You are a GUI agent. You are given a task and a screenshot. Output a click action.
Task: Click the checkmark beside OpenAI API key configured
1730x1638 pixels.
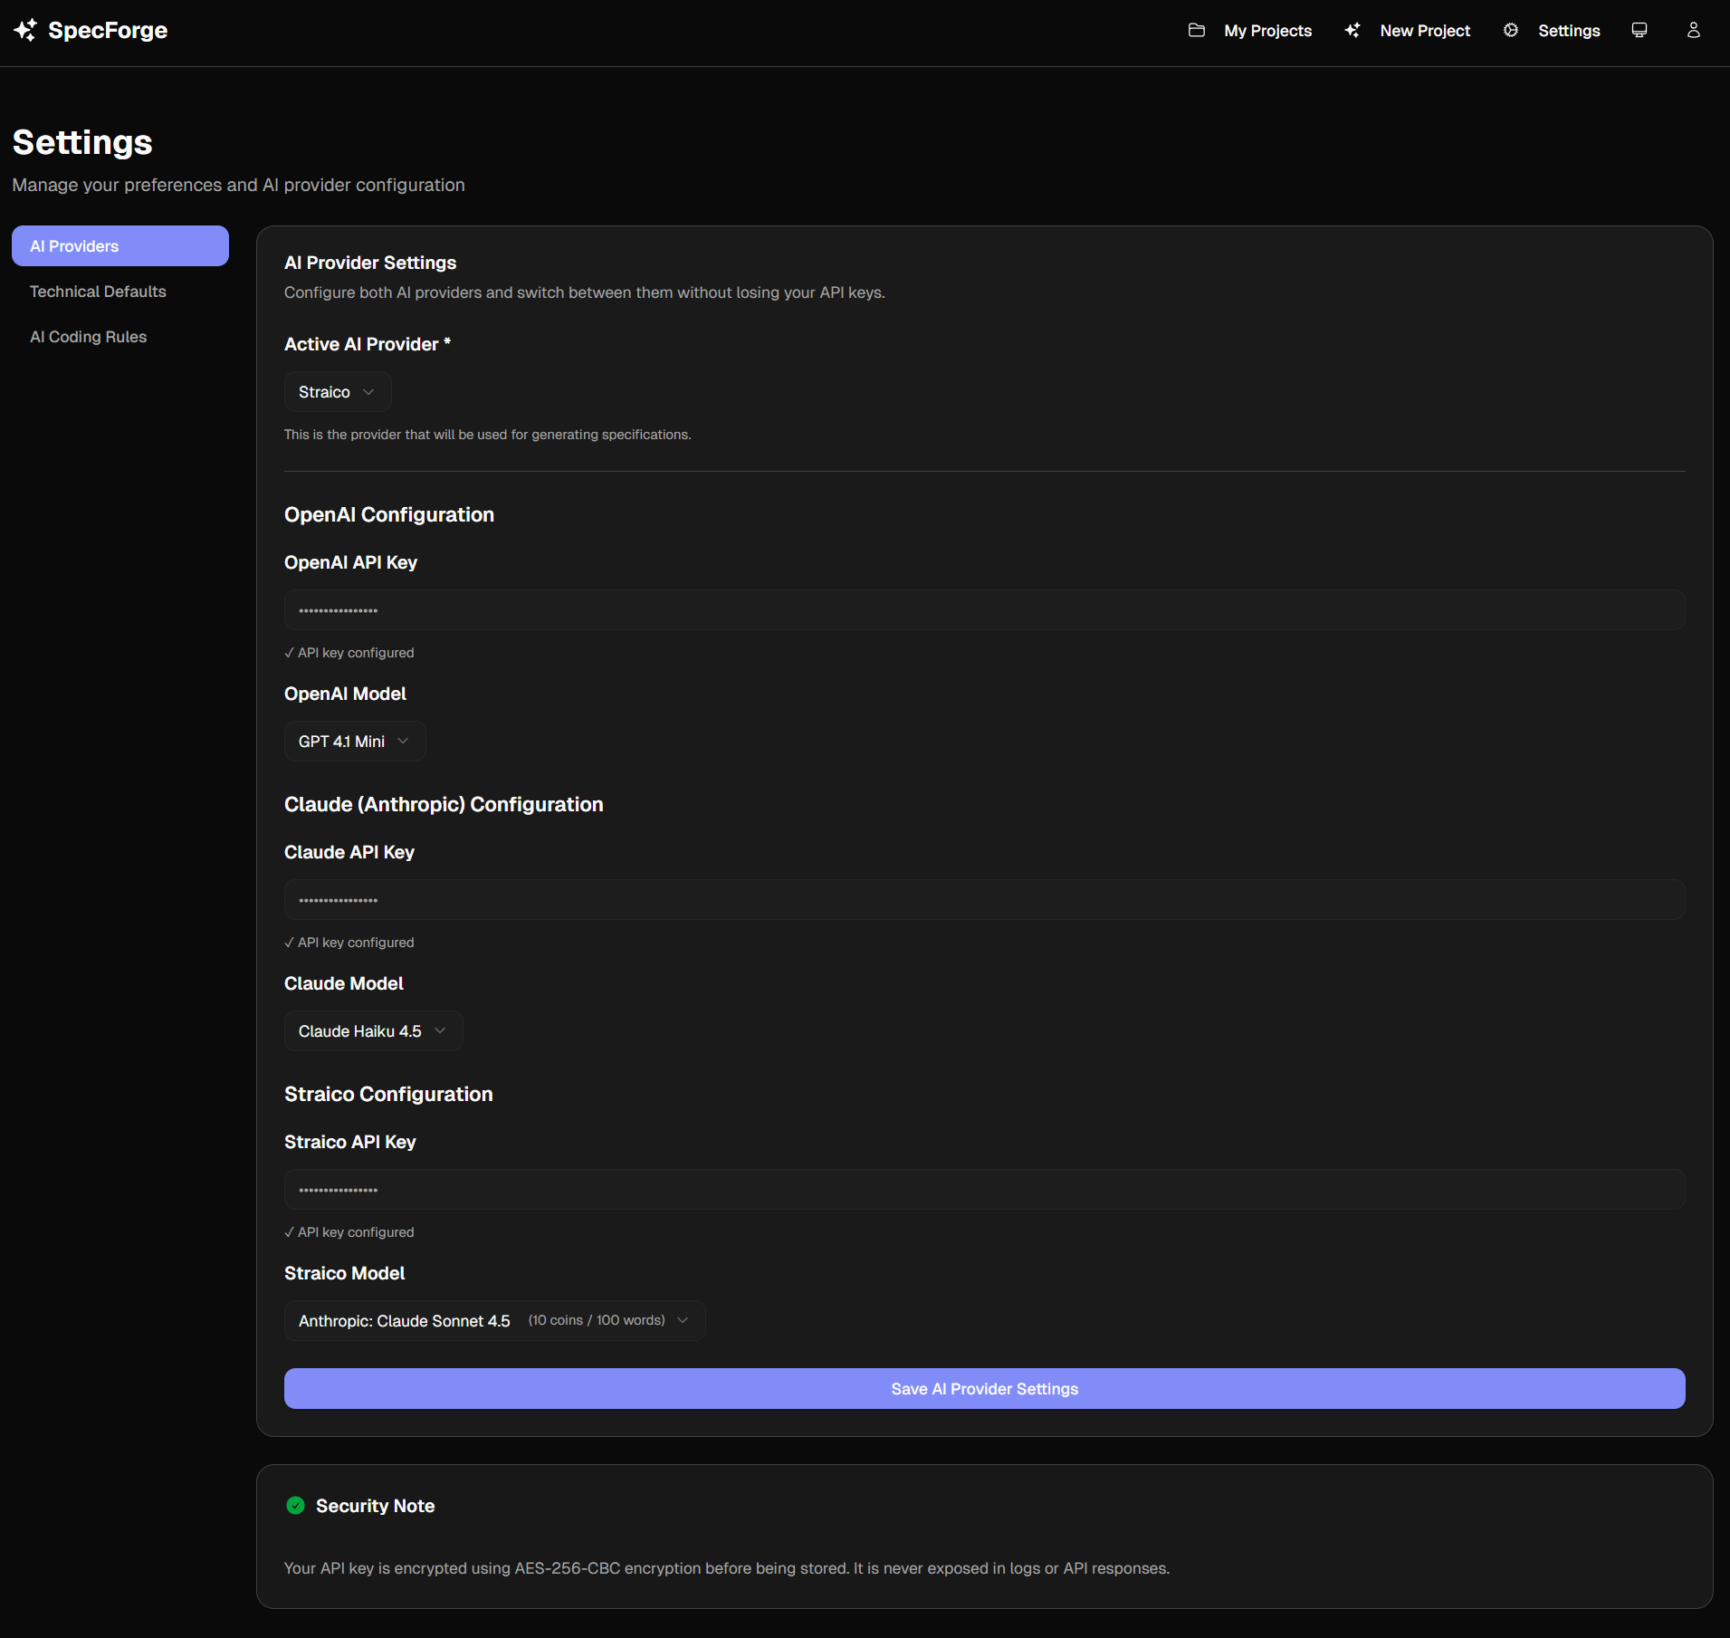(289, 652)
